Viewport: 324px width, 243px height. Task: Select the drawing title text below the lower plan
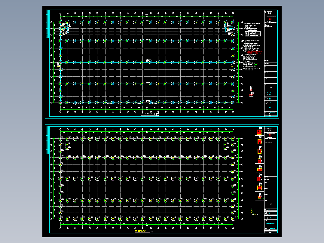pyautogui.click(x=140, y=232)
